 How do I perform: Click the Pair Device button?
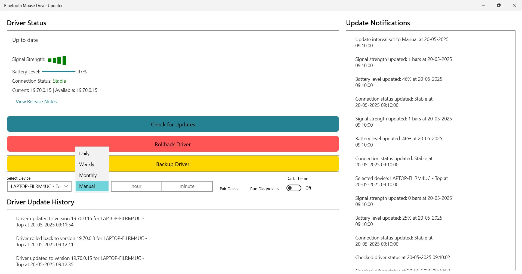[x=230, y=189]
